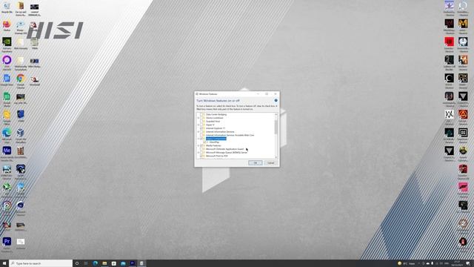Select the Microsoft Edge desktop shortcut
This screenshot has width=474, height=267.
7,135
